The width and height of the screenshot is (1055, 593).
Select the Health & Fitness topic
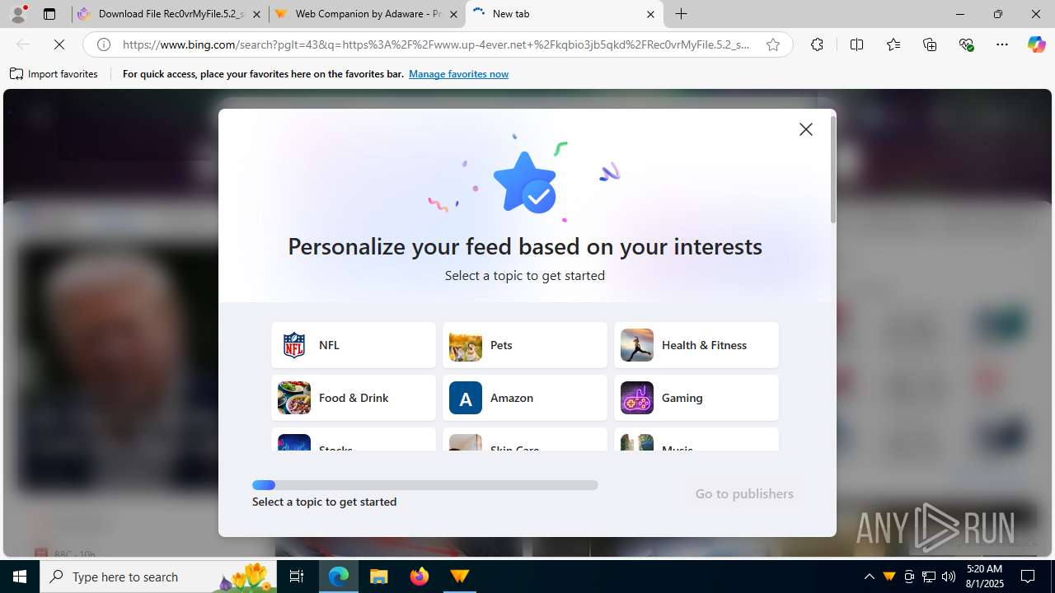click(x=696, y=345)
